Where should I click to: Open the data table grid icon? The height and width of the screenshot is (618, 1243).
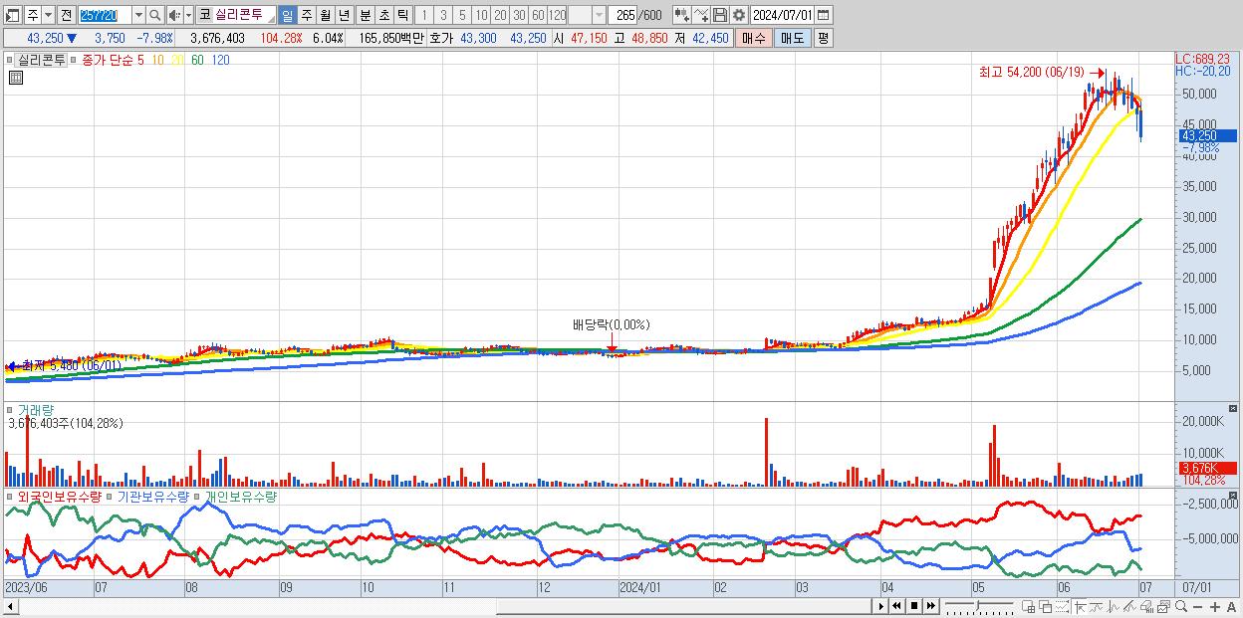coord(15,78)
